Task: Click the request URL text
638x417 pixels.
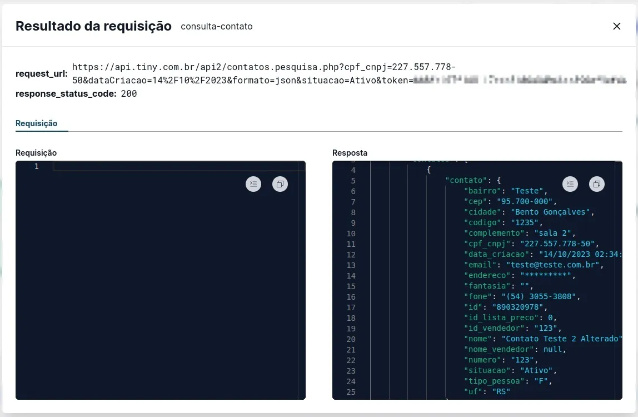Action: point(349,74)
